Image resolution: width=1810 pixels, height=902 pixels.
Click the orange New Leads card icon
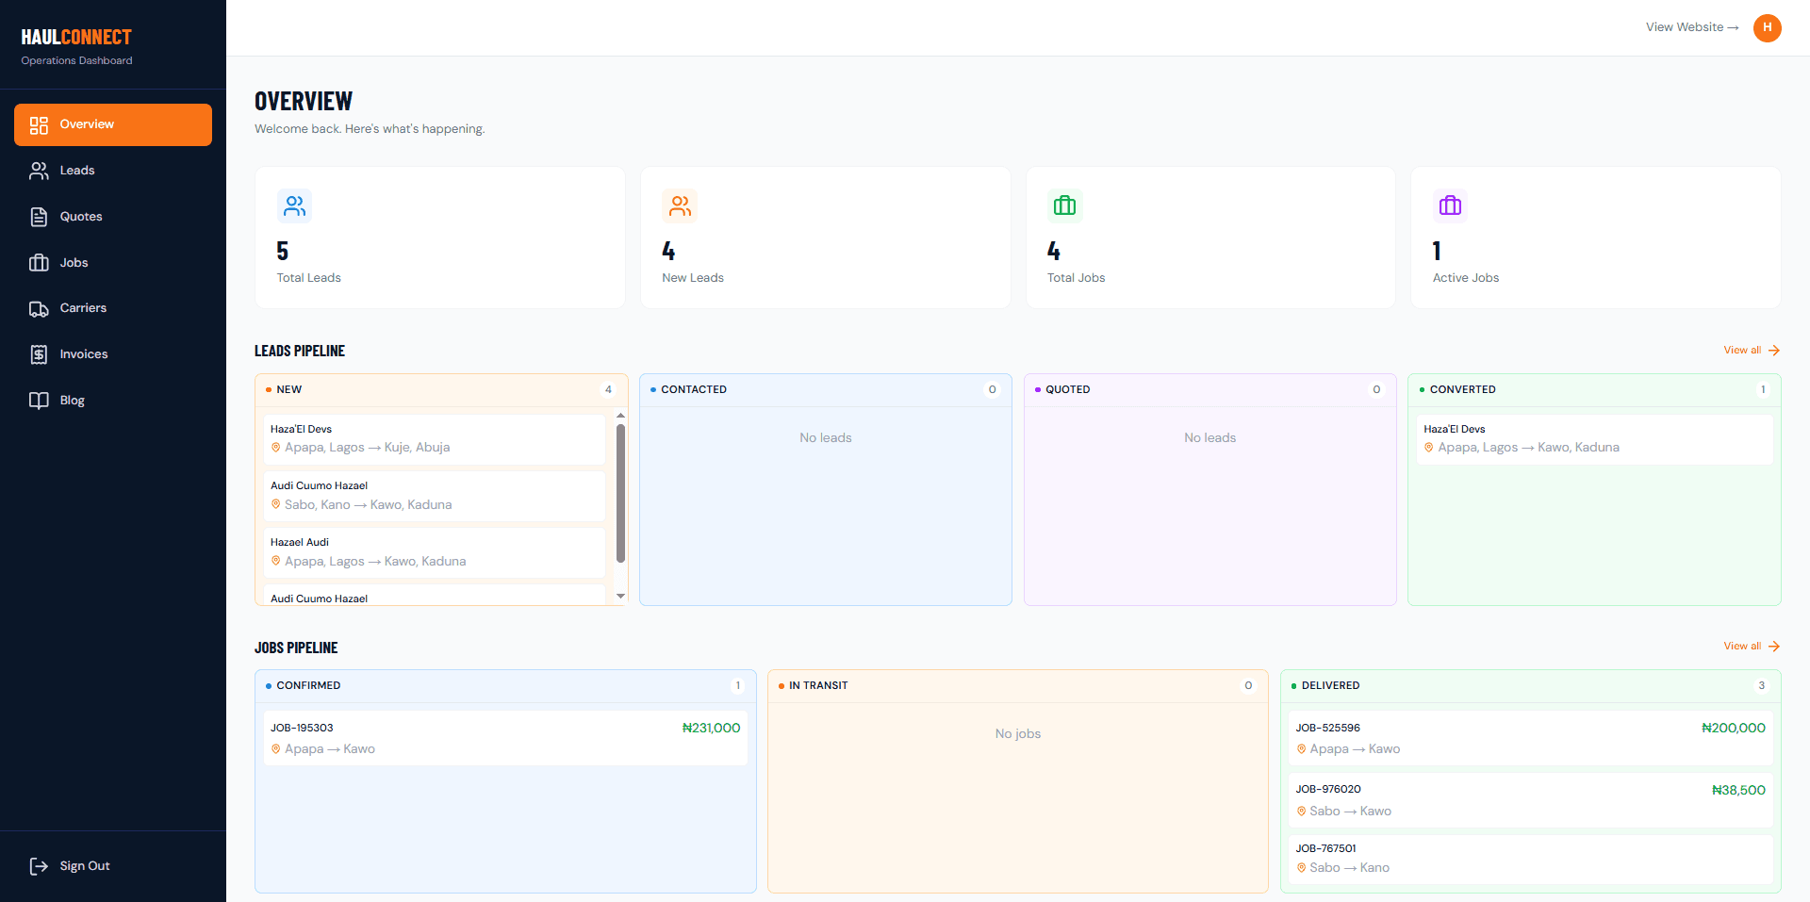pyautogui.click(x=680, y=205)
